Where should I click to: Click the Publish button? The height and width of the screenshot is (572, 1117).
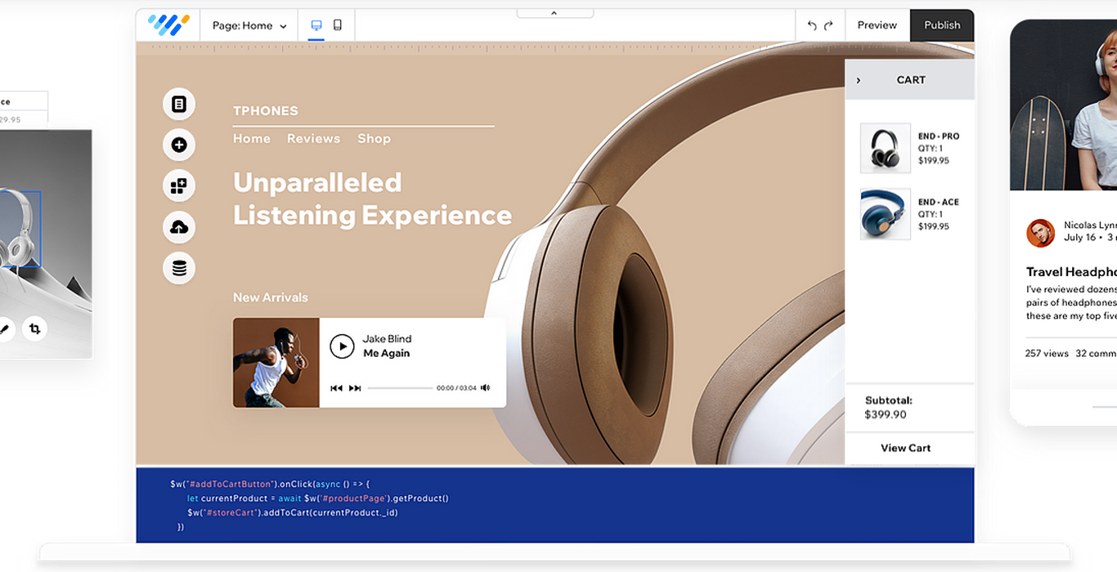pos(942,25)
